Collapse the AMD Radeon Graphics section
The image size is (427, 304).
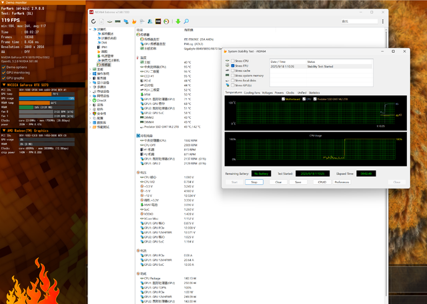(3, 131)
